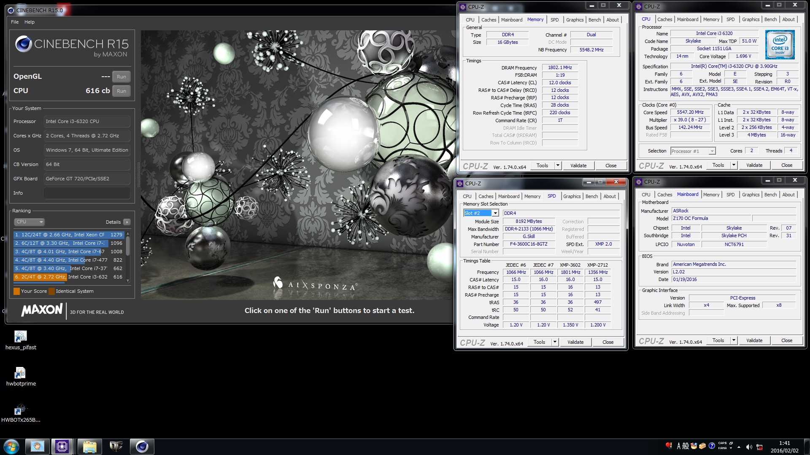This screenshot has width=810, height=455.
Task: Switch to CPU-Z from the taskbar chip icon
Action: click(x=62, y=447)
